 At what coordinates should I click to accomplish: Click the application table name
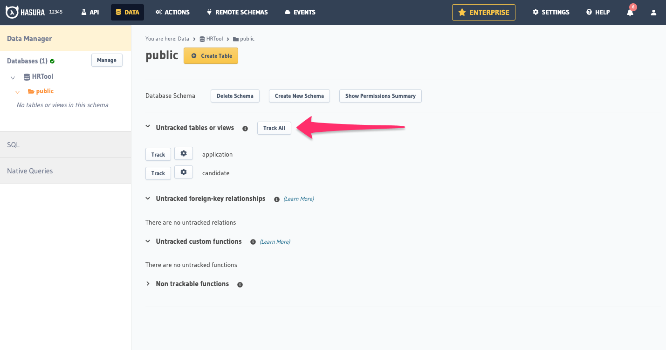coord(217,154)
